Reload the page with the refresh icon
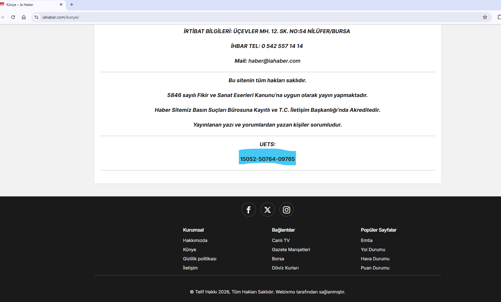The image size is (501, 302). 13,17
